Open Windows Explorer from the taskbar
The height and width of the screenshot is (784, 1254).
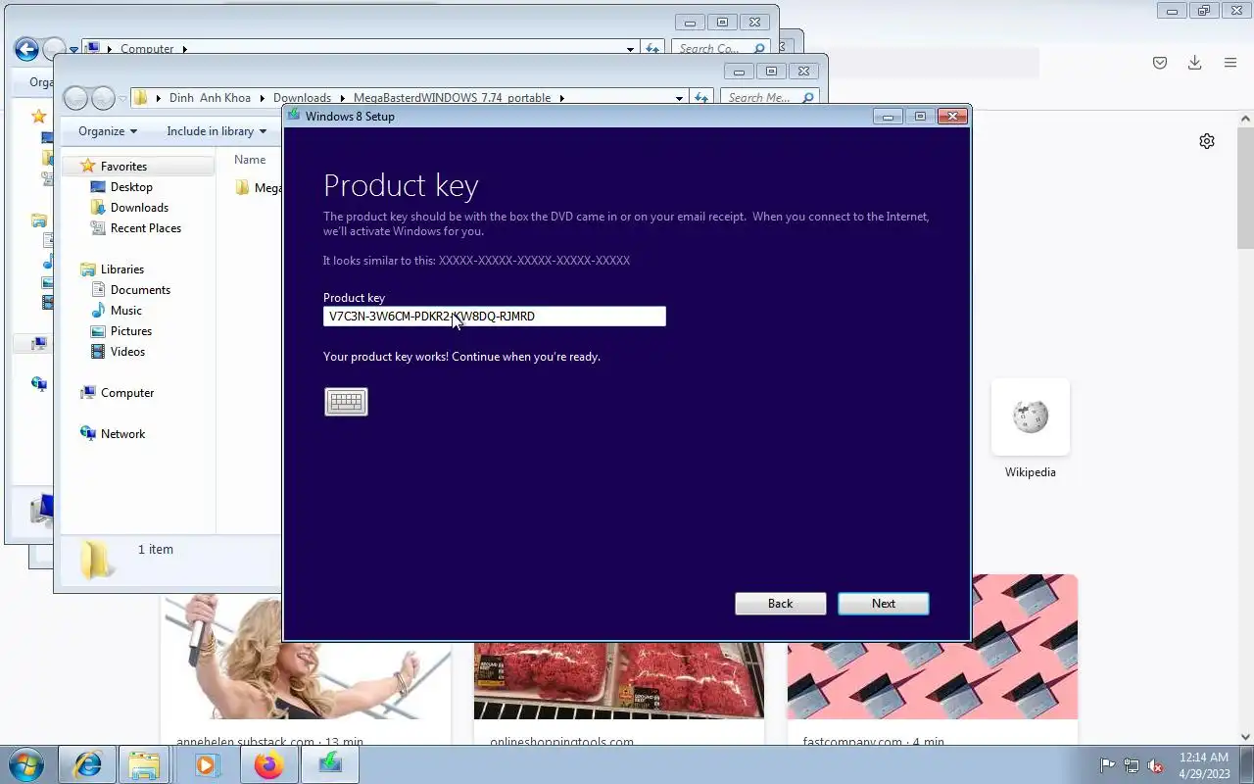pyautogui.click(x=145, y=764)
